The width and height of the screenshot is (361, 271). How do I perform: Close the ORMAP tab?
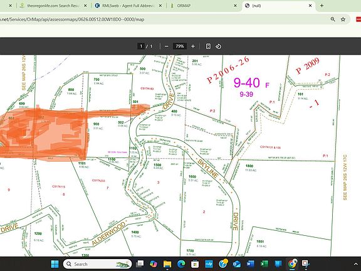pos(235,6)
